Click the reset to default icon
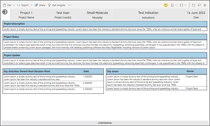This screenshot has width=210, height=126. [x=166, y=5]
